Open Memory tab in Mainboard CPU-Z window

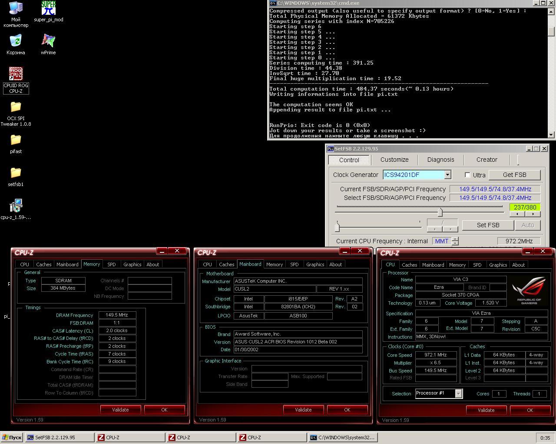[x=275, y=264]
